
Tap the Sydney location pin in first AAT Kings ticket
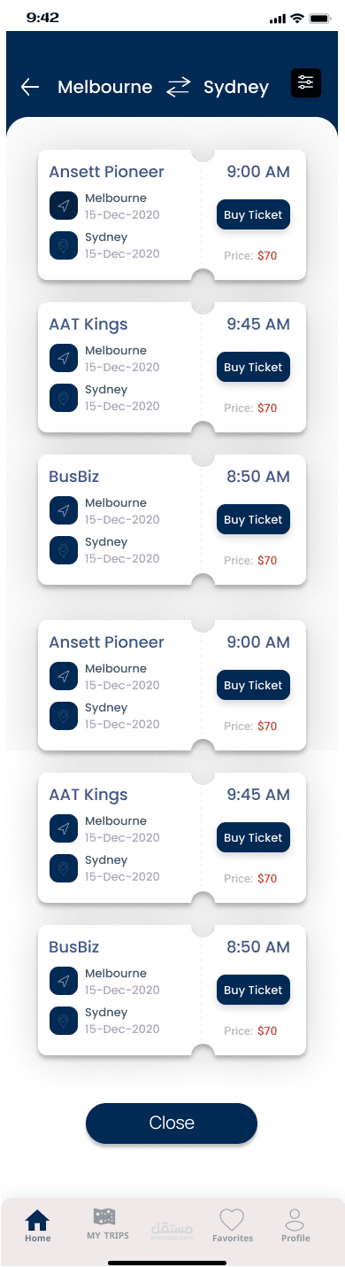[64, 398]
